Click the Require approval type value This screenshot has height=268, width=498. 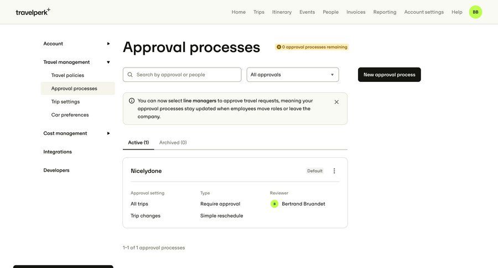220,204
